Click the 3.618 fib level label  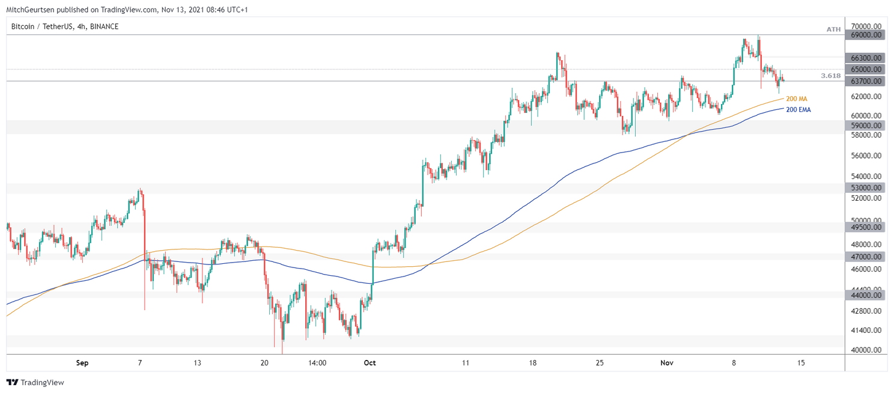point(831,76)
